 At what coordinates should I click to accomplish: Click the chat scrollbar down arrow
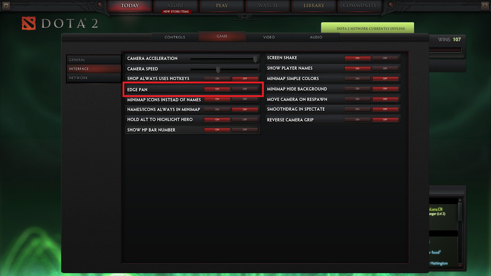(460, 264)
